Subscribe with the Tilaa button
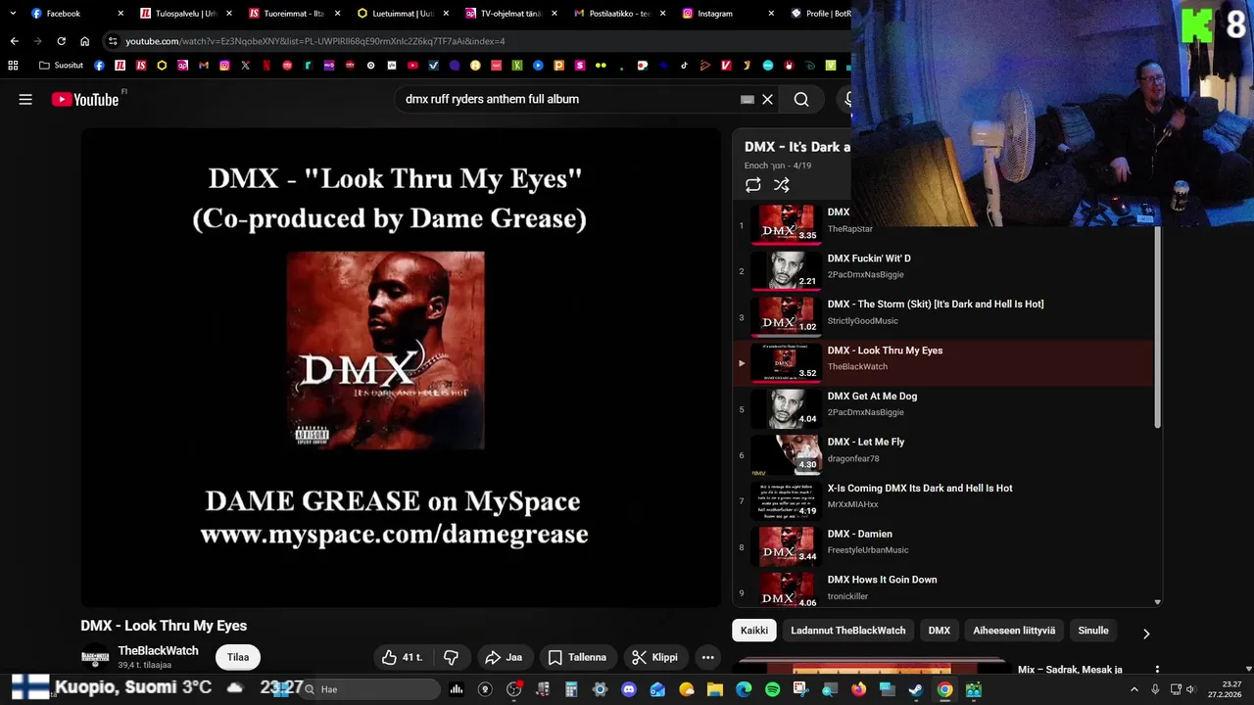This screenshot has width=1254, height=705. (238, 657)
